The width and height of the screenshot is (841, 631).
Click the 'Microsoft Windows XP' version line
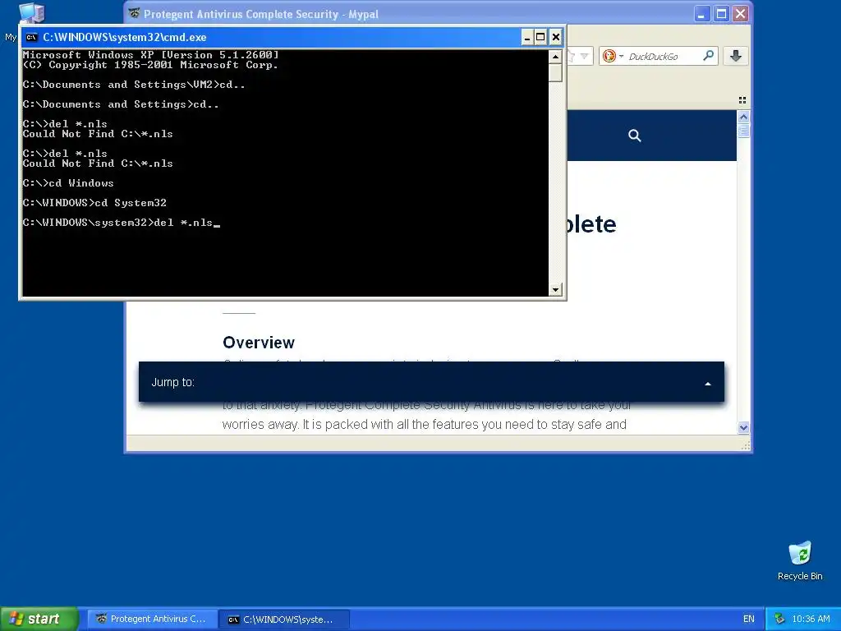(151, 55)
